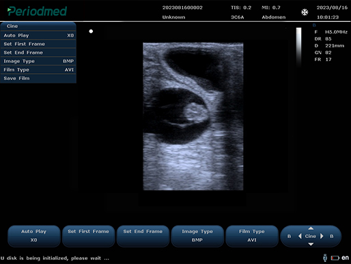Select Set First Frame menu entry

point(38,44)
